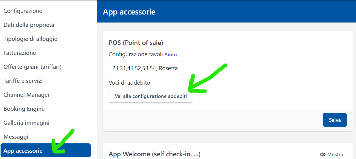Click the Aiuto help link

[x=171, y=55]
